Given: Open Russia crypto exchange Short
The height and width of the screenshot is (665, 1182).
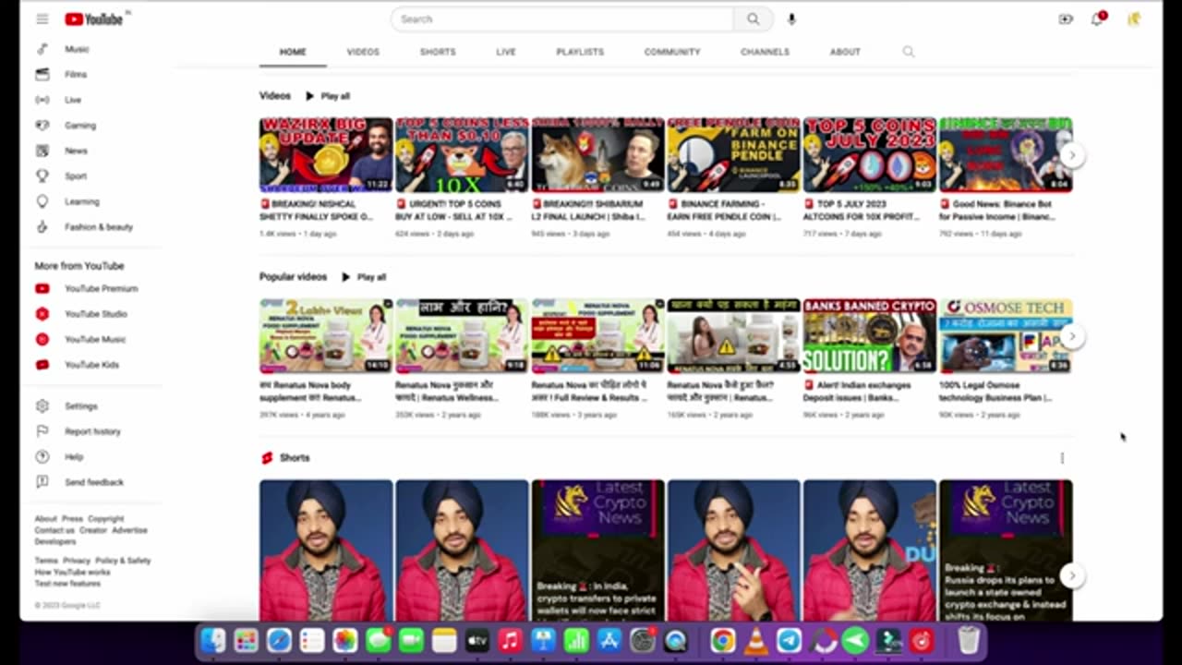Looking at the screenshot, I should pyautogui.click(x=1006, y=550).
